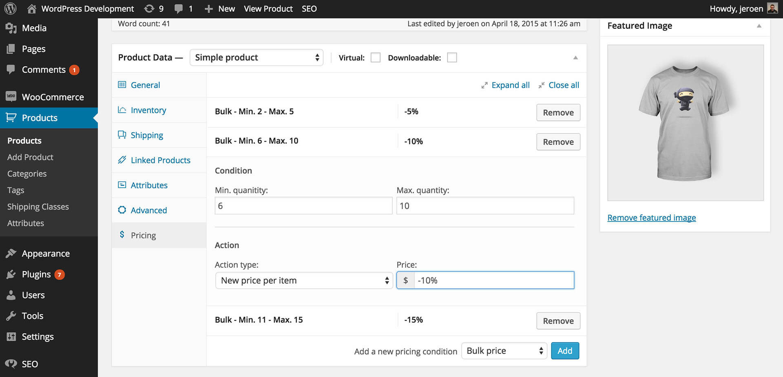Open Categories submenu item
Screen dimensions: 783x377
click(27, 174)
